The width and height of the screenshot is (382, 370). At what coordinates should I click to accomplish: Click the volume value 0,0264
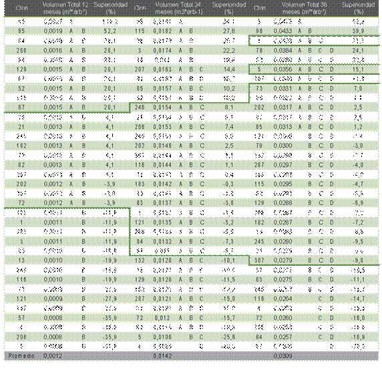[x=282, y=299]
